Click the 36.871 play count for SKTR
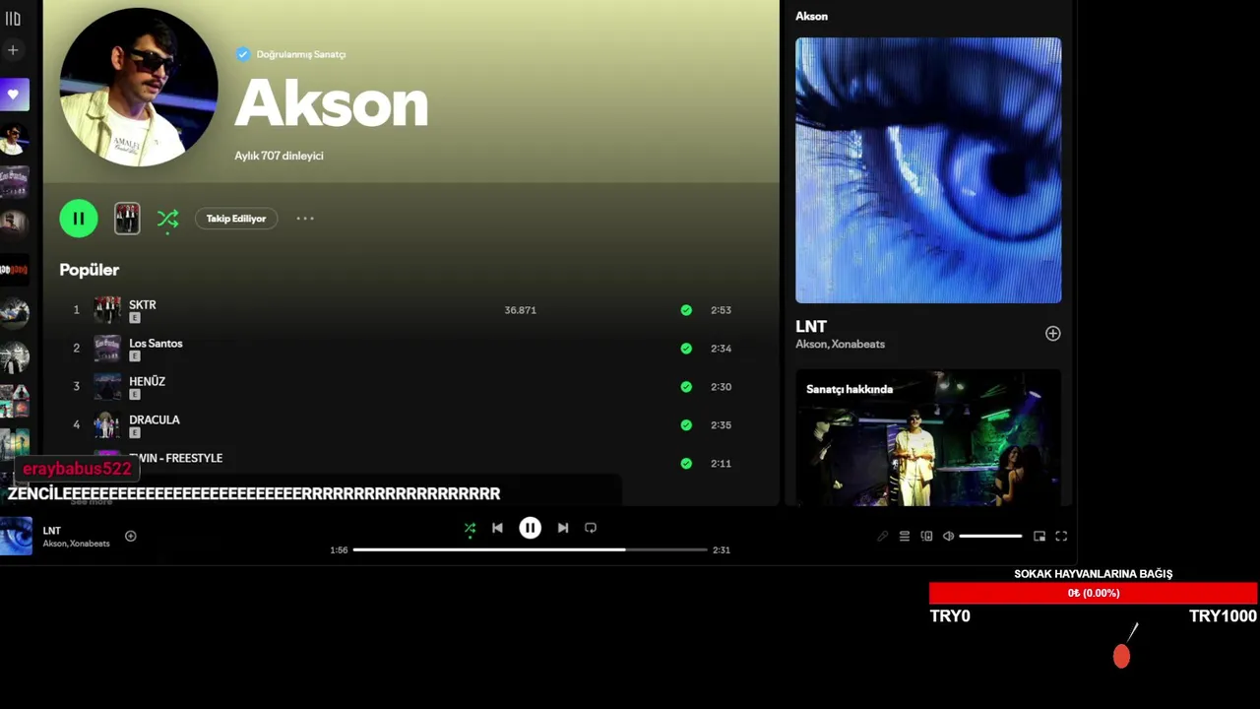The height and width of the screenshot is (709, 1260). [520, 310]
